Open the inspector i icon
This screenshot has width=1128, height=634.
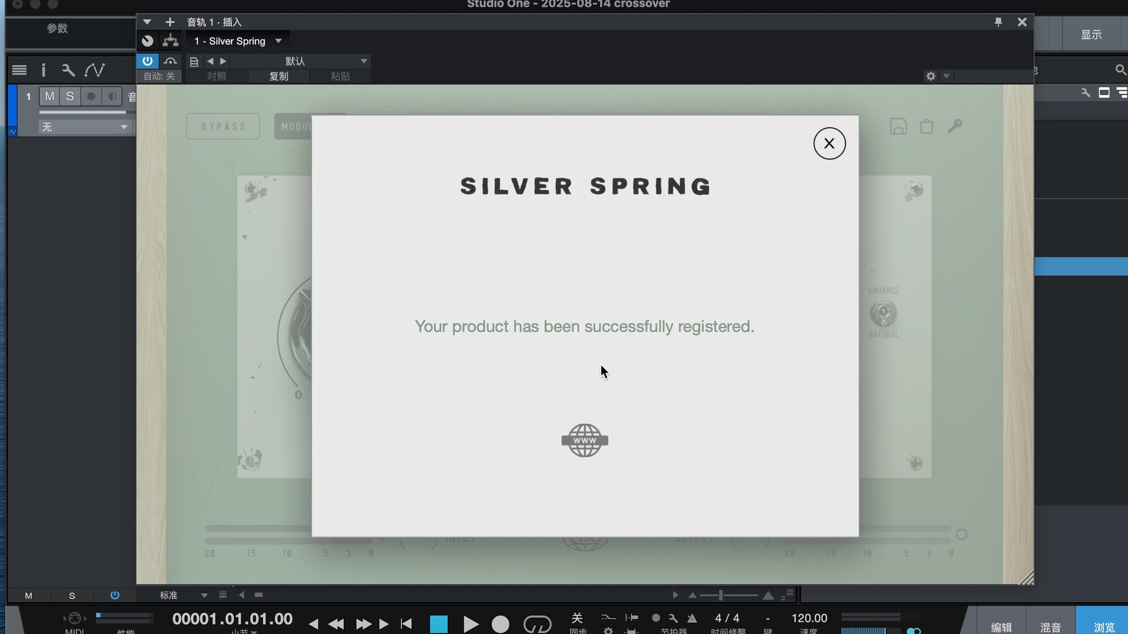point(43,70)
